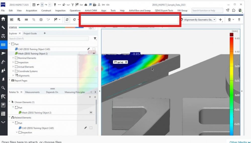Open the Alignment By Geometric Ele.. dropdown
The width and height of the screenshot is (251, 143).
click(198, 20)
